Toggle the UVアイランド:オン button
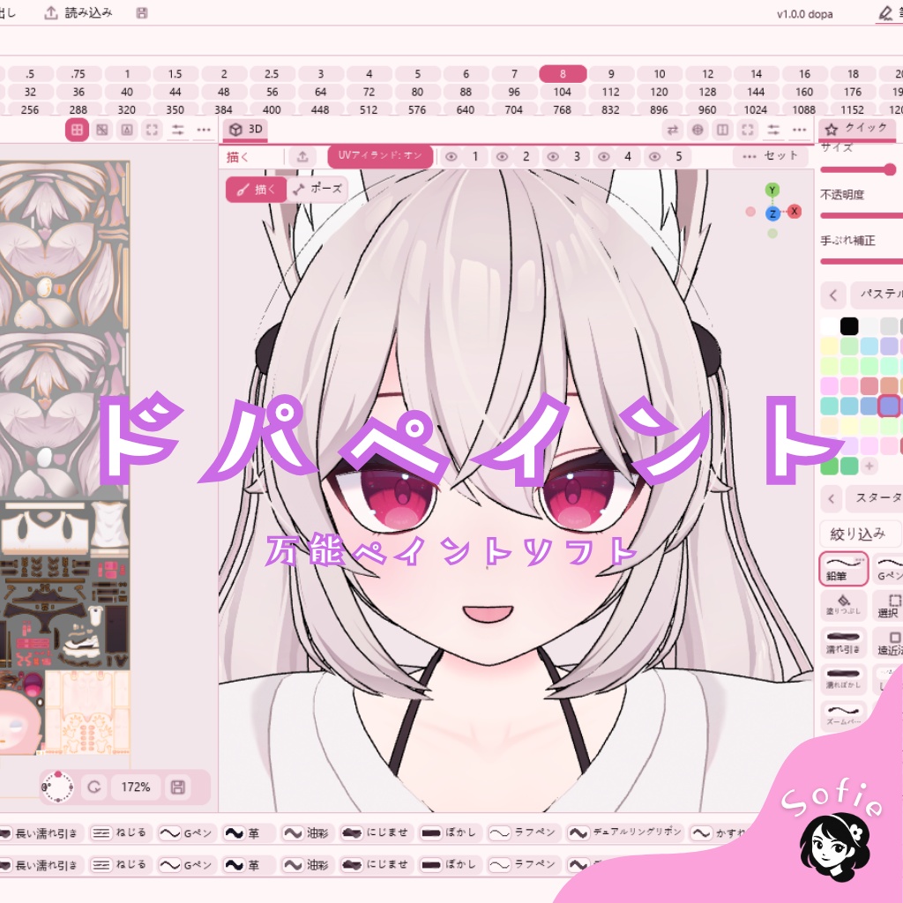This screenshot has height=903, width=903. click(380, 156)
